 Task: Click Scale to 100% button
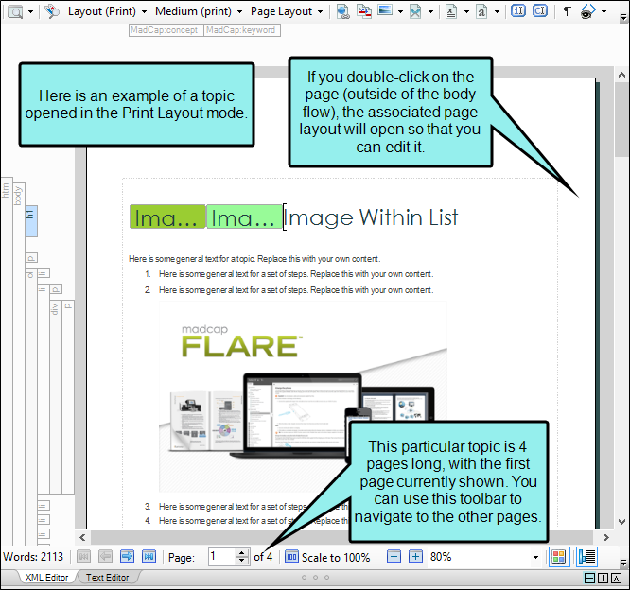pyautogui.click(x=327, y=557)
